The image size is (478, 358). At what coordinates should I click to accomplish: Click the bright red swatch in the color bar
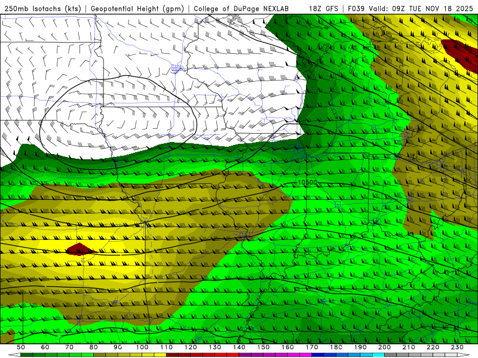tap(233, 355)
